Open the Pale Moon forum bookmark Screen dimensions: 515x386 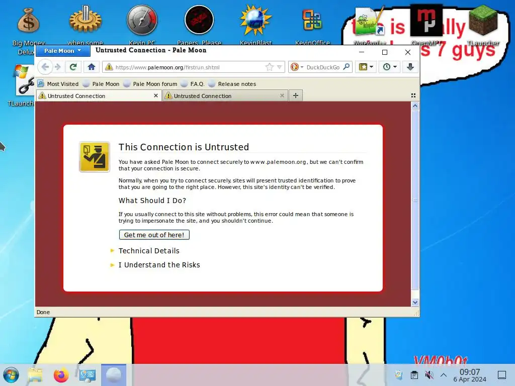coord(150,84)
